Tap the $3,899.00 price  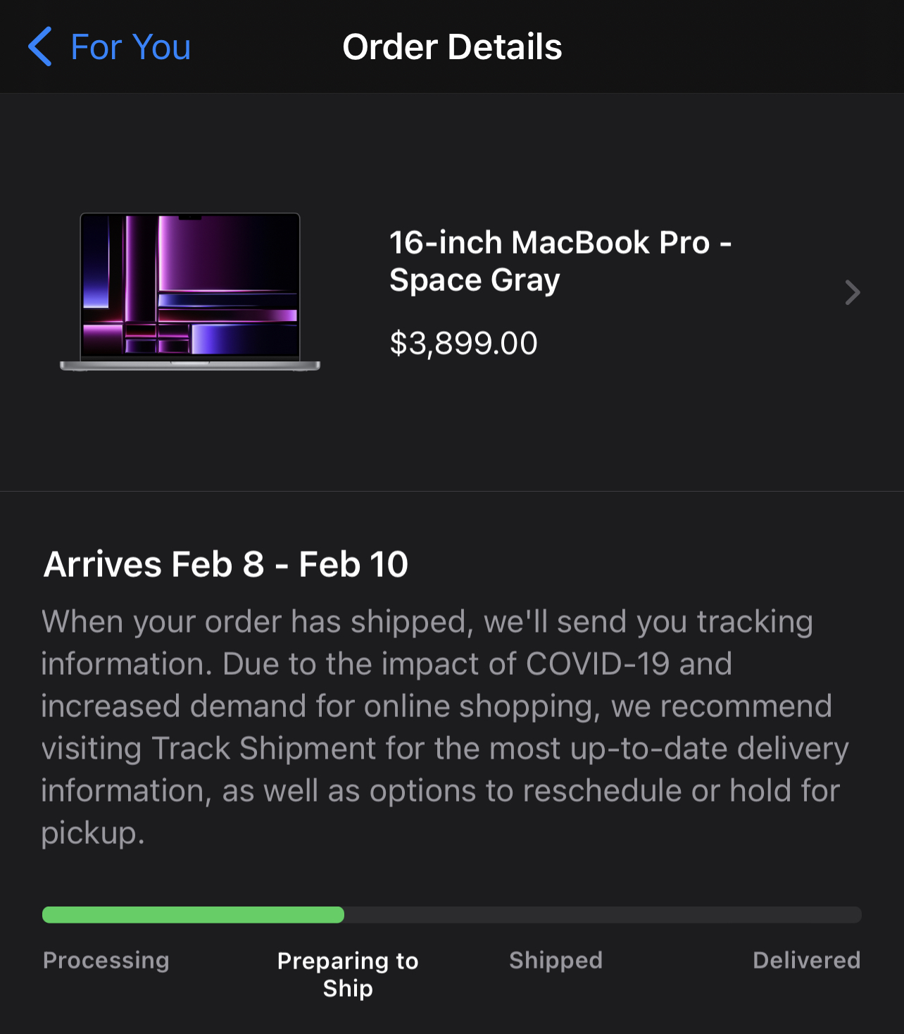tap(463, 344)
